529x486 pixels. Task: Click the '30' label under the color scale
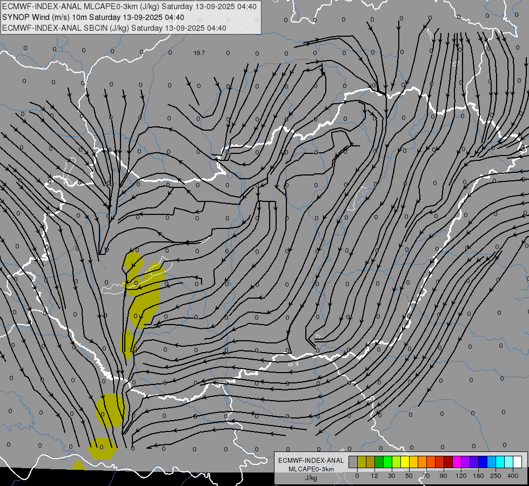392,476
